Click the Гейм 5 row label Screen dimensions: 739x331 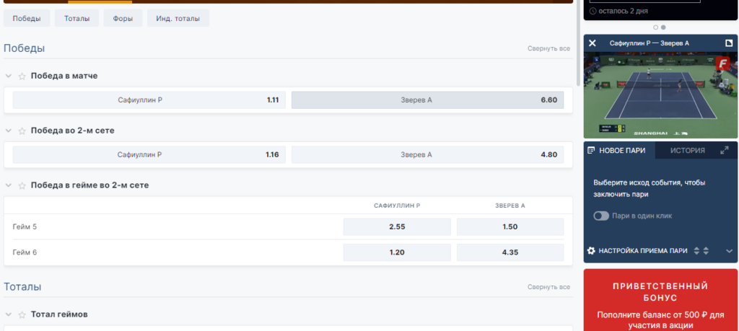pyautogui.click(x=25, y=227)
